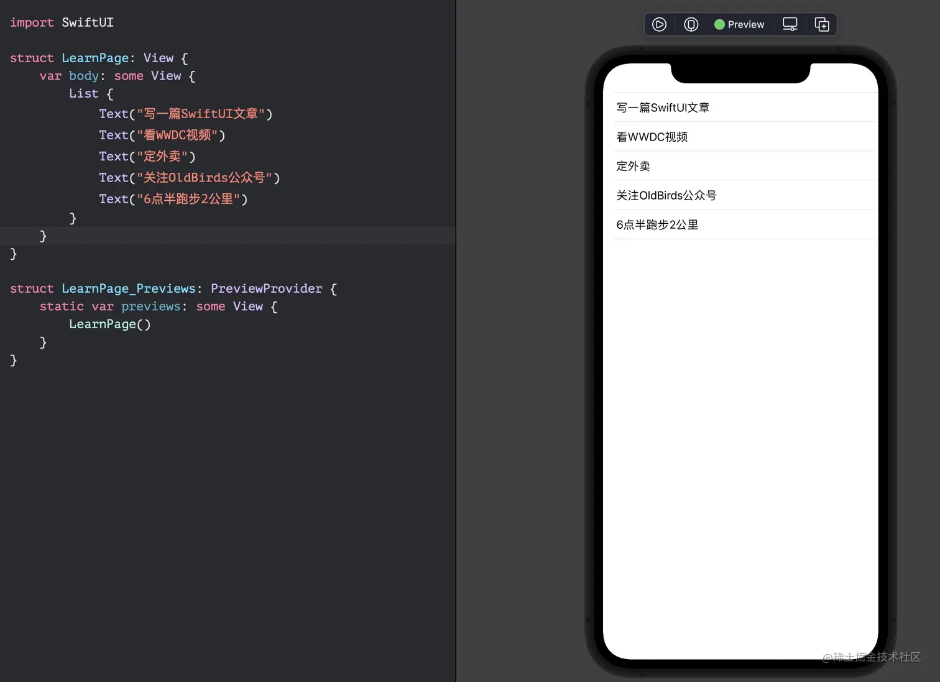
Task: Click the code Text("定外卖")
Action: tap(147, 156)
